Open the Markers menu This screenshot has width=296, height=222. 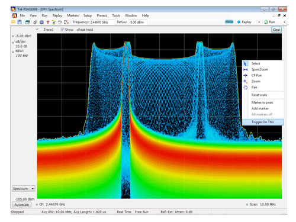[73, 15]
